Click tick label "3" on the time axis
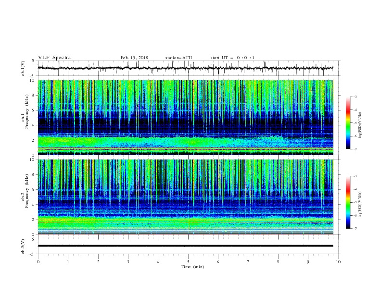 [x=128, y=262]
